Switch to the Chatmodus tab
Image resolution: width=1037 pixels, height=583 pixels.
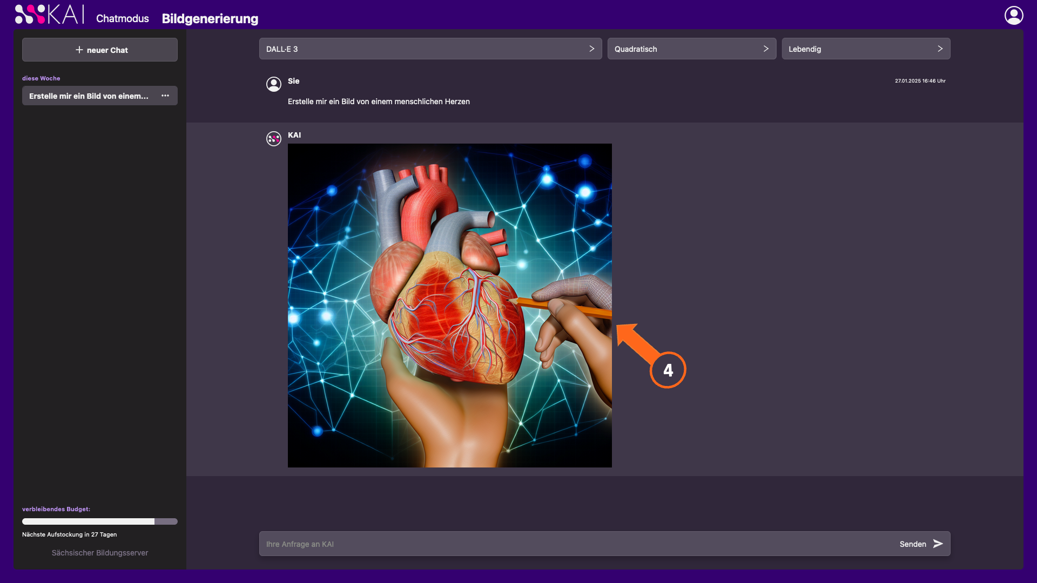(123, 18)
